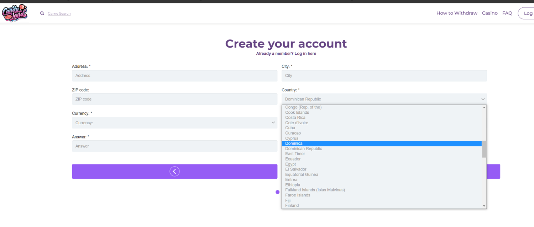Choose Costa Rica in the country list
The height and width of the screenshot is (227, 534).
(295, 118)
